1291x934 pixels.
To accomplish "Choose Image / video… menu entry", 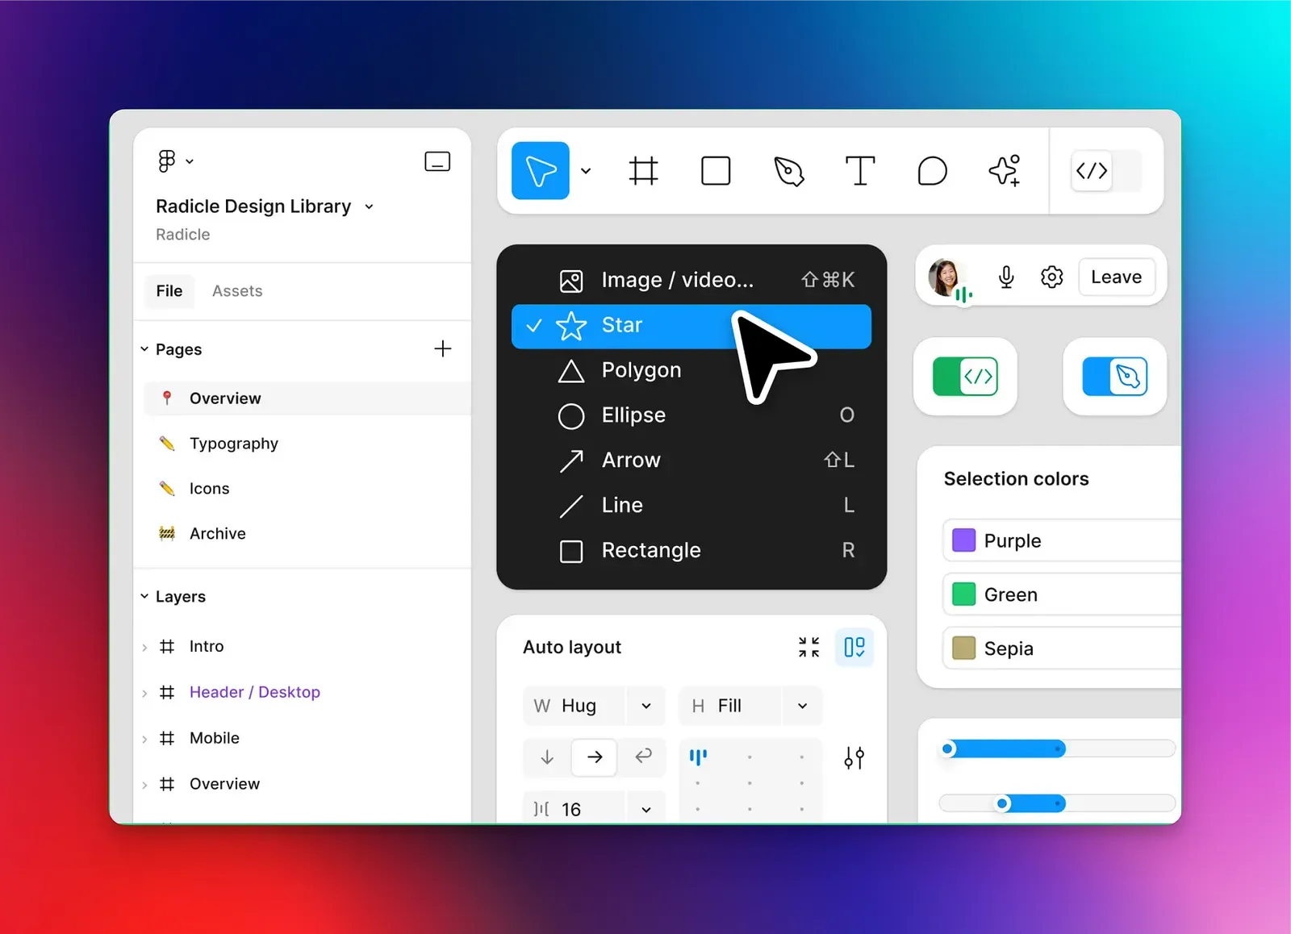I will point(691,280).
